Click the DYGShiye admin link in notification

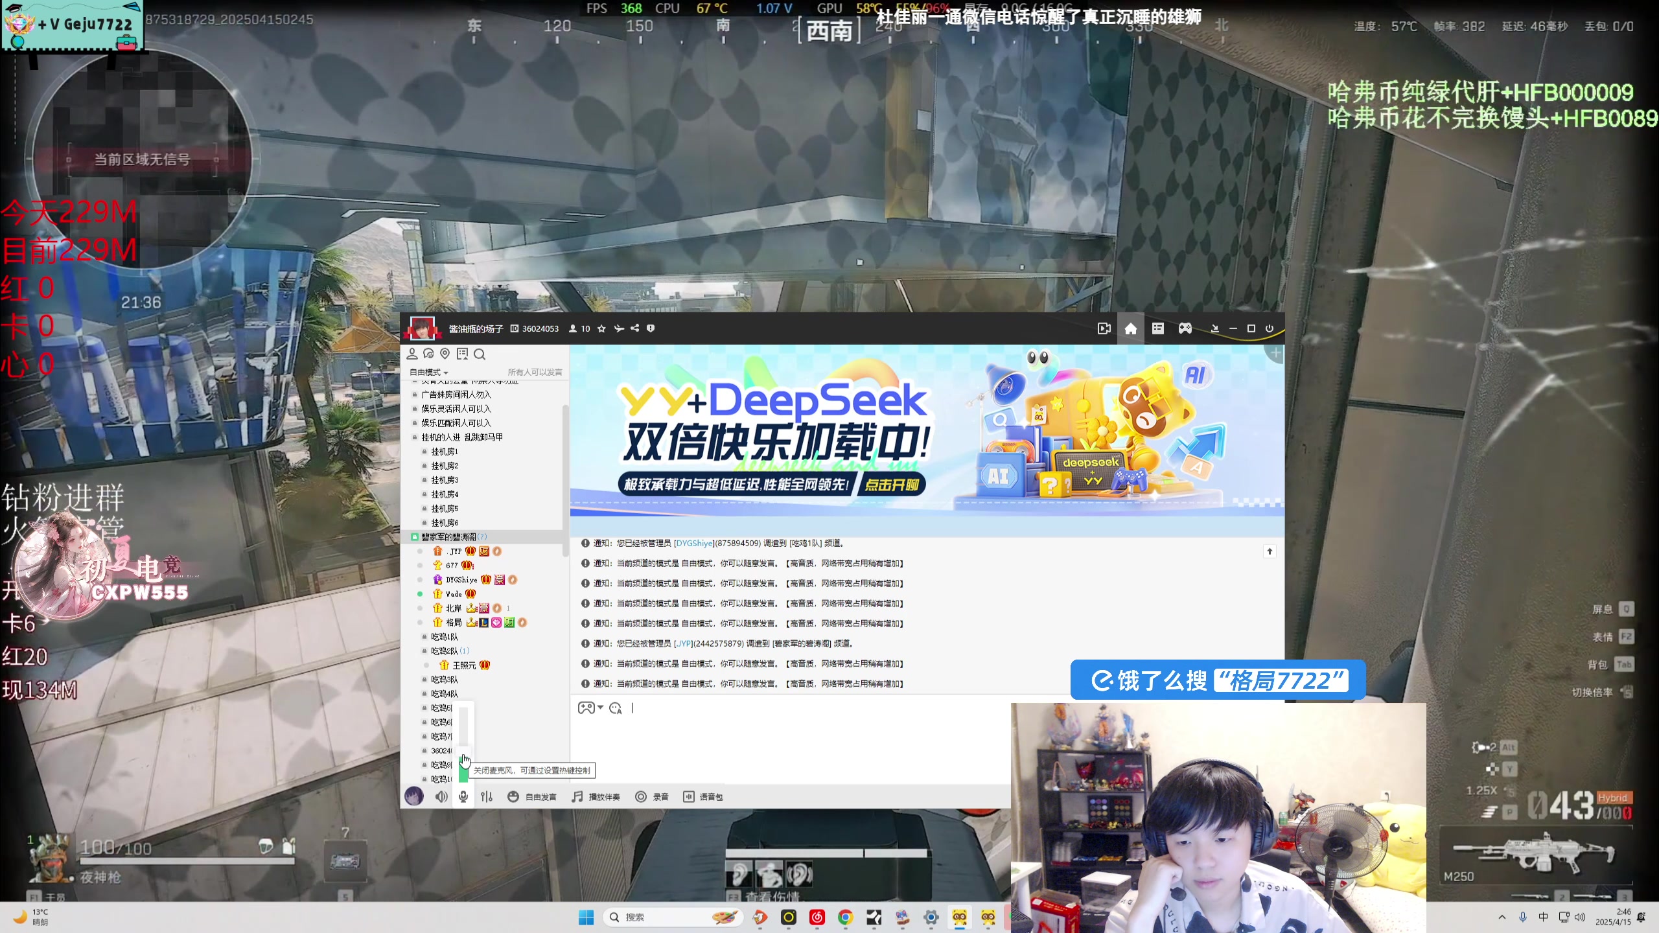tap(693, 544)
